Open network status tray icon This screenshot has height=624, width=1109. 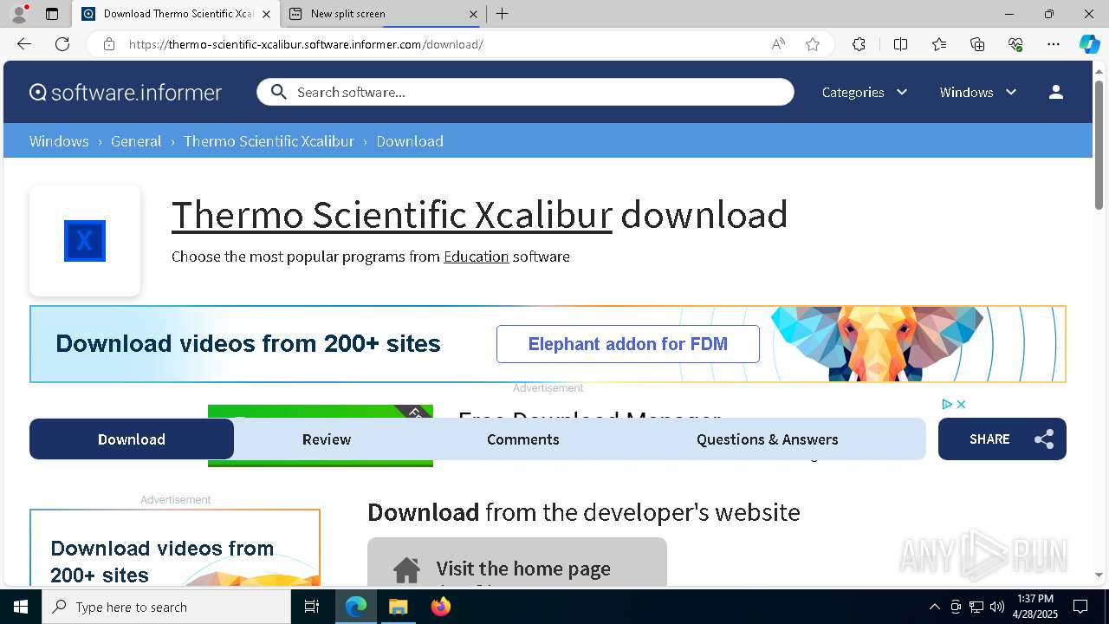tap(976, 607)
